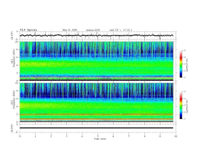Click time axis tick label "8"

144,136
